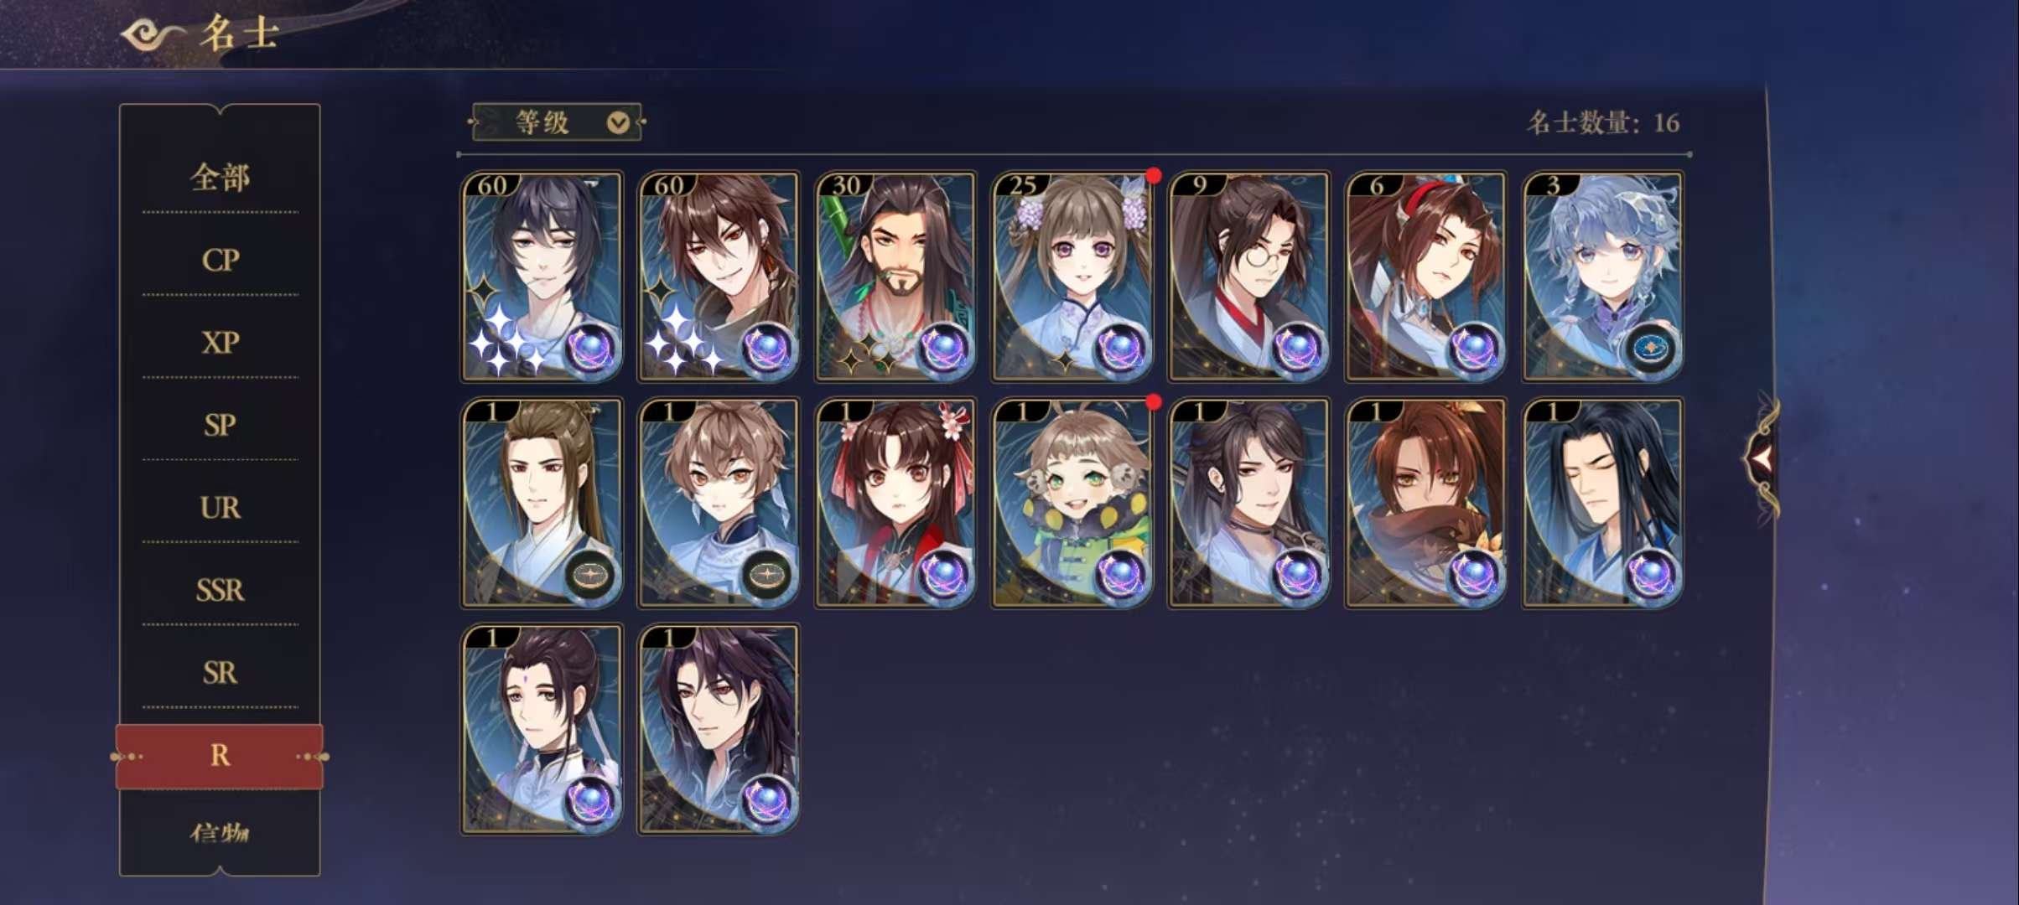Select the 全部 category tab
This screenshot has height=905, width=2019.
(220, 178)
